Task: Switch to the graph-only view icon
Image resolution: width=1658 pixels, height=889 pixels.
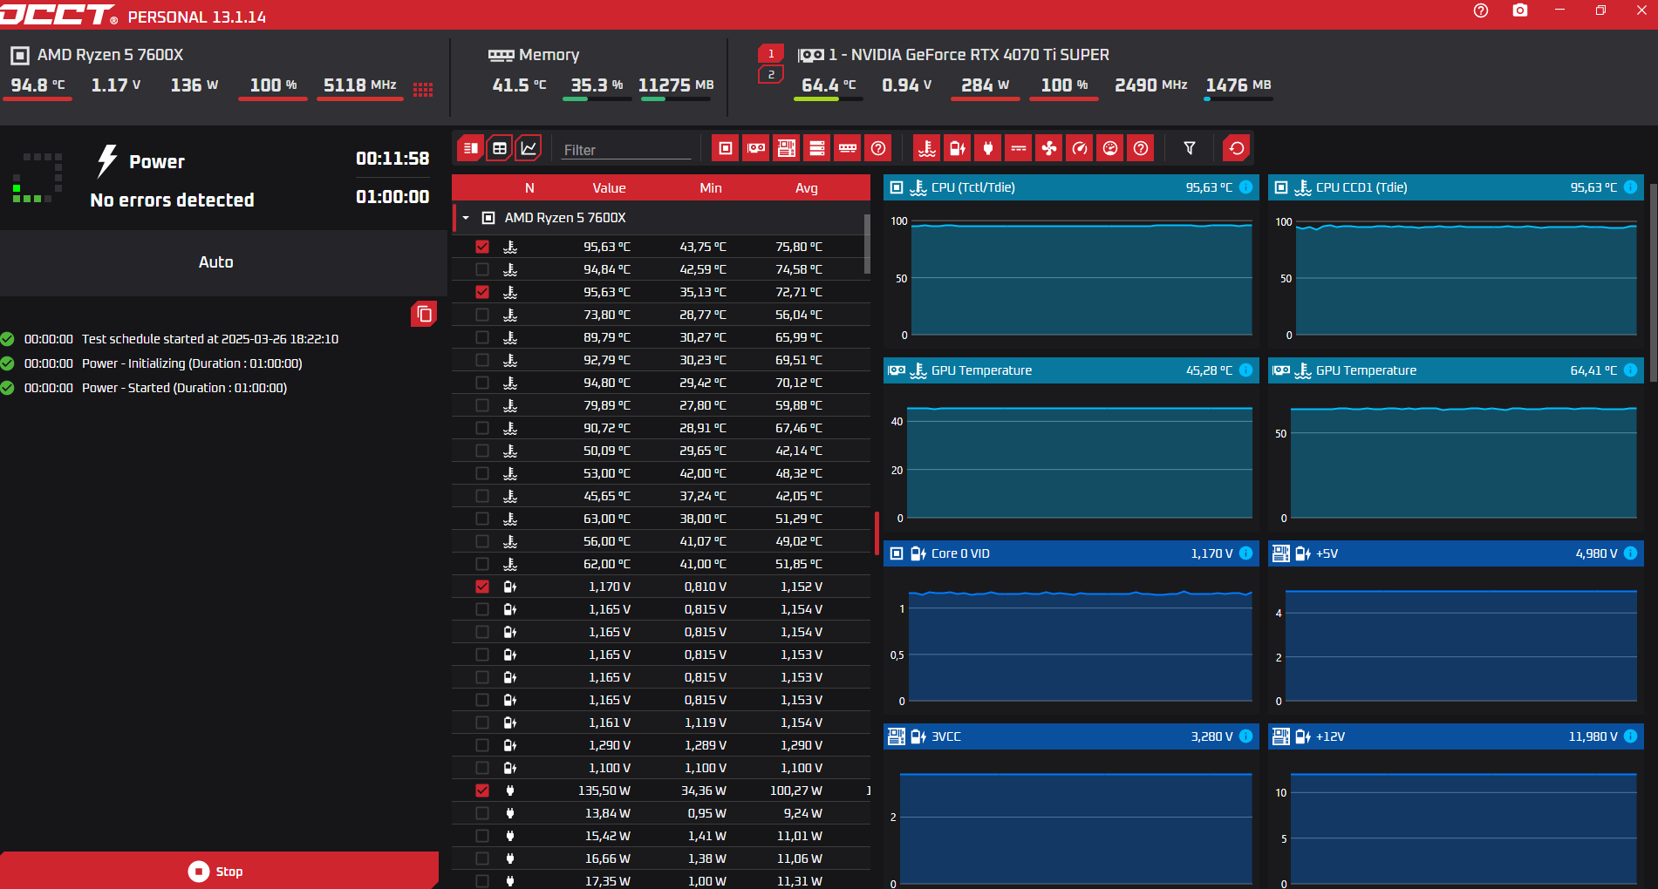Action: pos(529,148)
